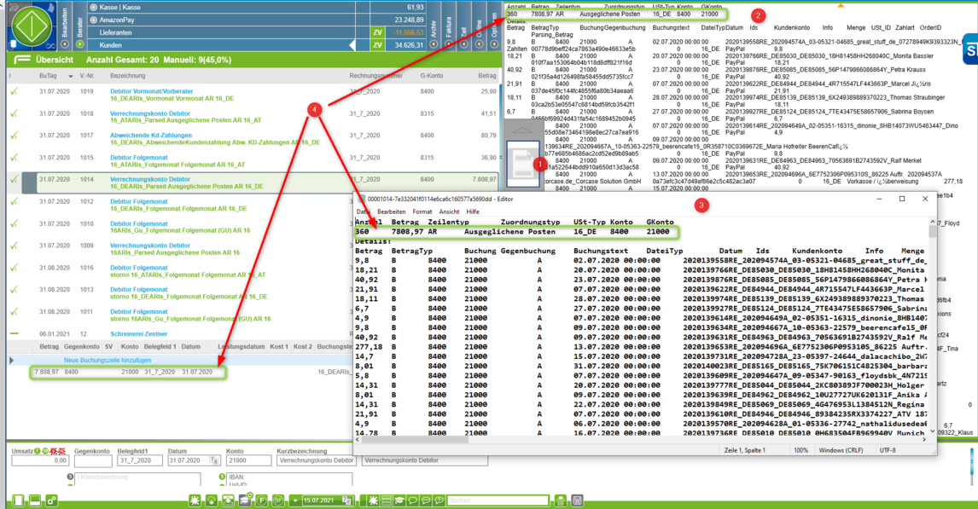The width and height of the screenshot is (978, 509).
Task: Click Editor window vertical scrollbar thumb
Action: 933,232
